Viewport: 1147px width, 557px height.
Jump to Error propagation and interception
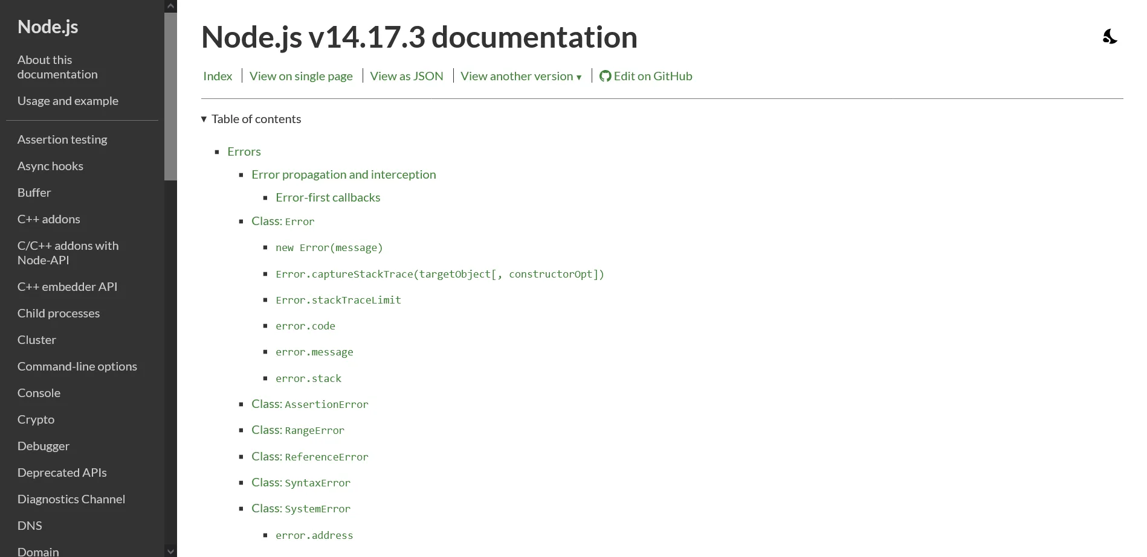click(344, 174)
